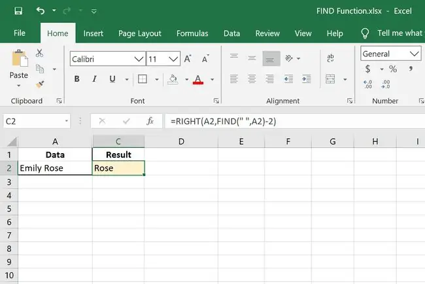Open the Undo history dropdown arrow

click(x=54, y=10)
